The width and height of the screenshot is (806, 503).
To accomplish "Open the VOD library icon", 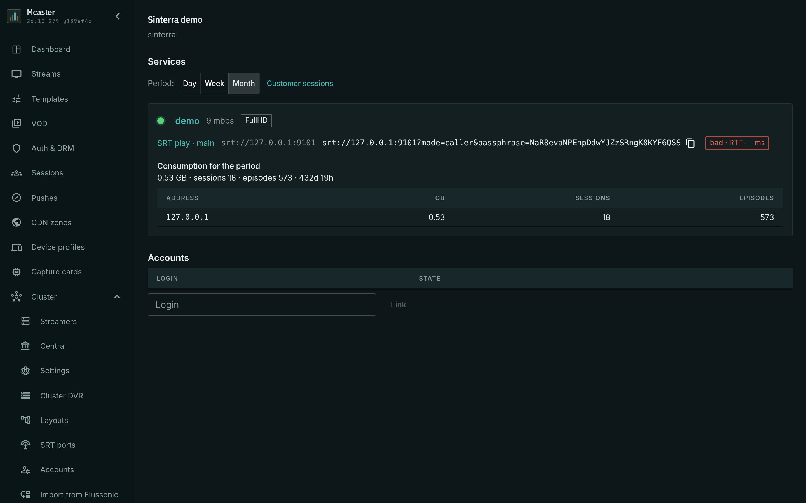I will [16, 124].
